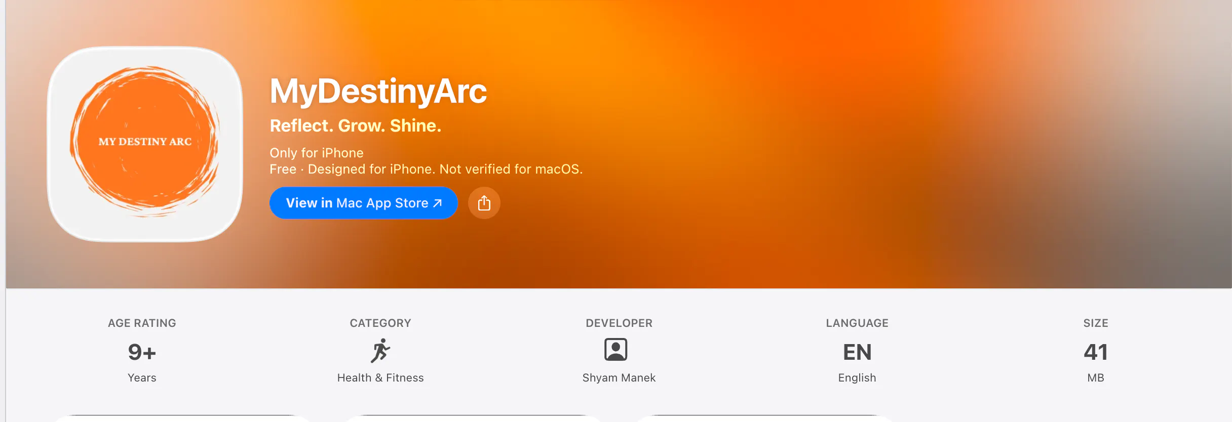Click the MB unit label
The image size is (1232, 422).
[x=1096, y=377]
